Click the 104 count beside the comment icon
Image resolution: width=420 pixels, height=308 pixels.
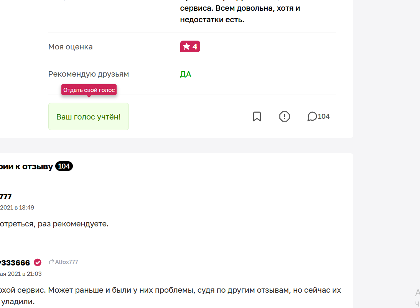point(324,116)
